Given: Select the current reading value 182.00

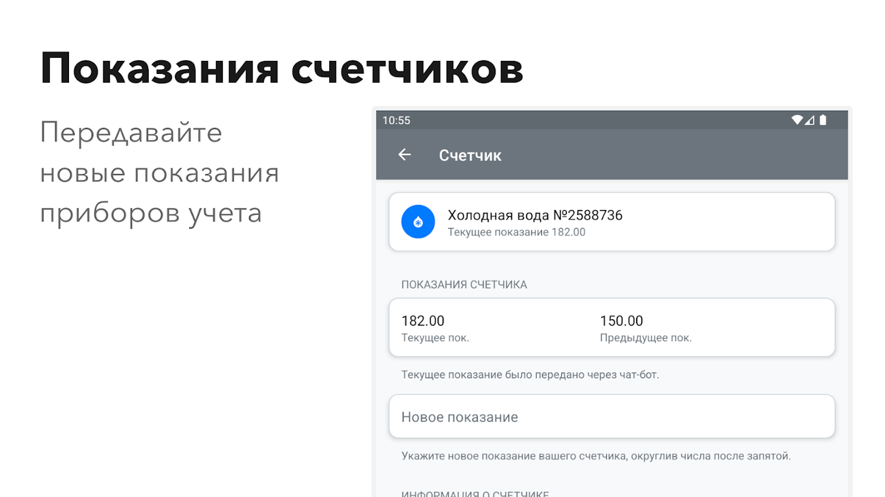Looking at the screenshot, I should pos(423,321).
